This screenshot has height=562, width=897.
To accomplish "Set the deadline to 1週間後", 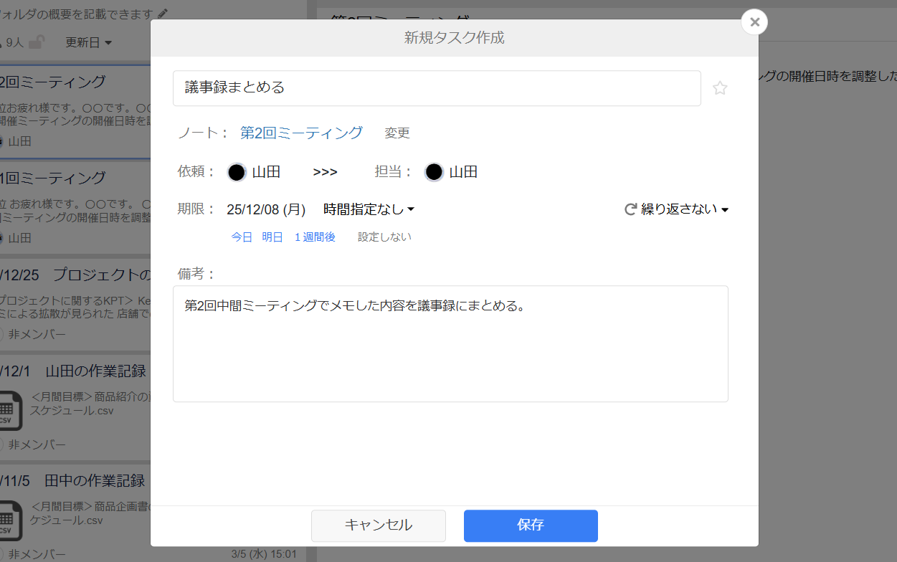I will [315, 237].
